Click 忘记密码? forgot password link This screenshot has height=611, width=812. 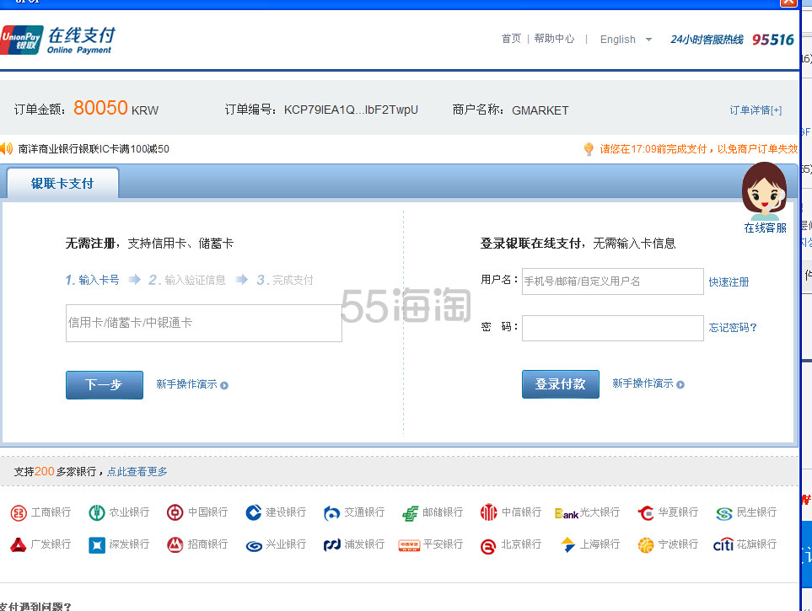[x=733, y=327]
